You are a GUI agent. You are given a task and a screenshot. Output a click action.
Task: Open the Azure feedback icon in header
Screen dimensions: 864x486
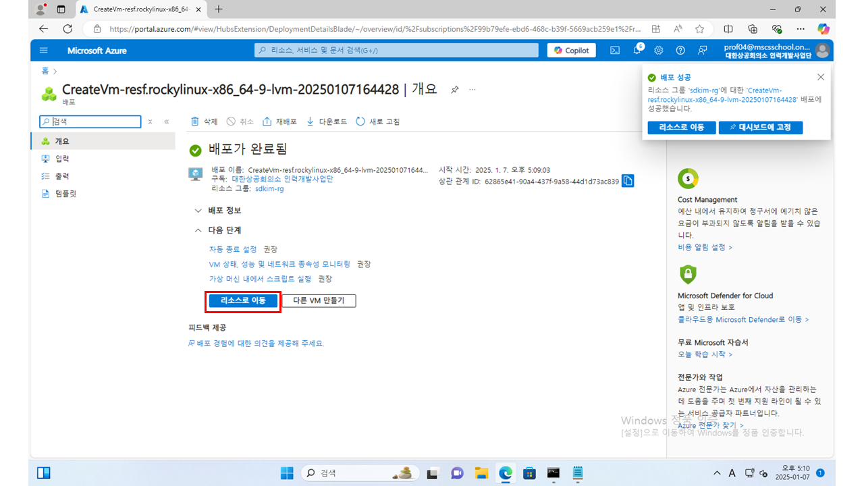(703, 51)
